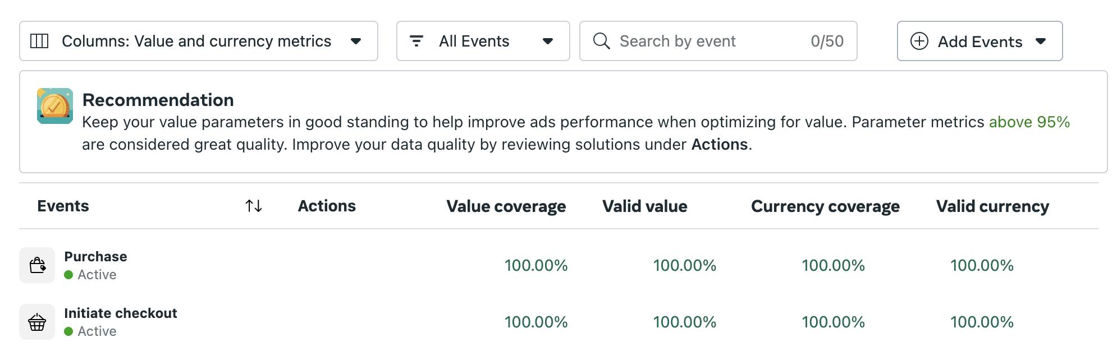Image resolution: width=1117 pixels, height=351 pixels.
Task: Click the Valid value column header
Action: click(x=645, y=206)
